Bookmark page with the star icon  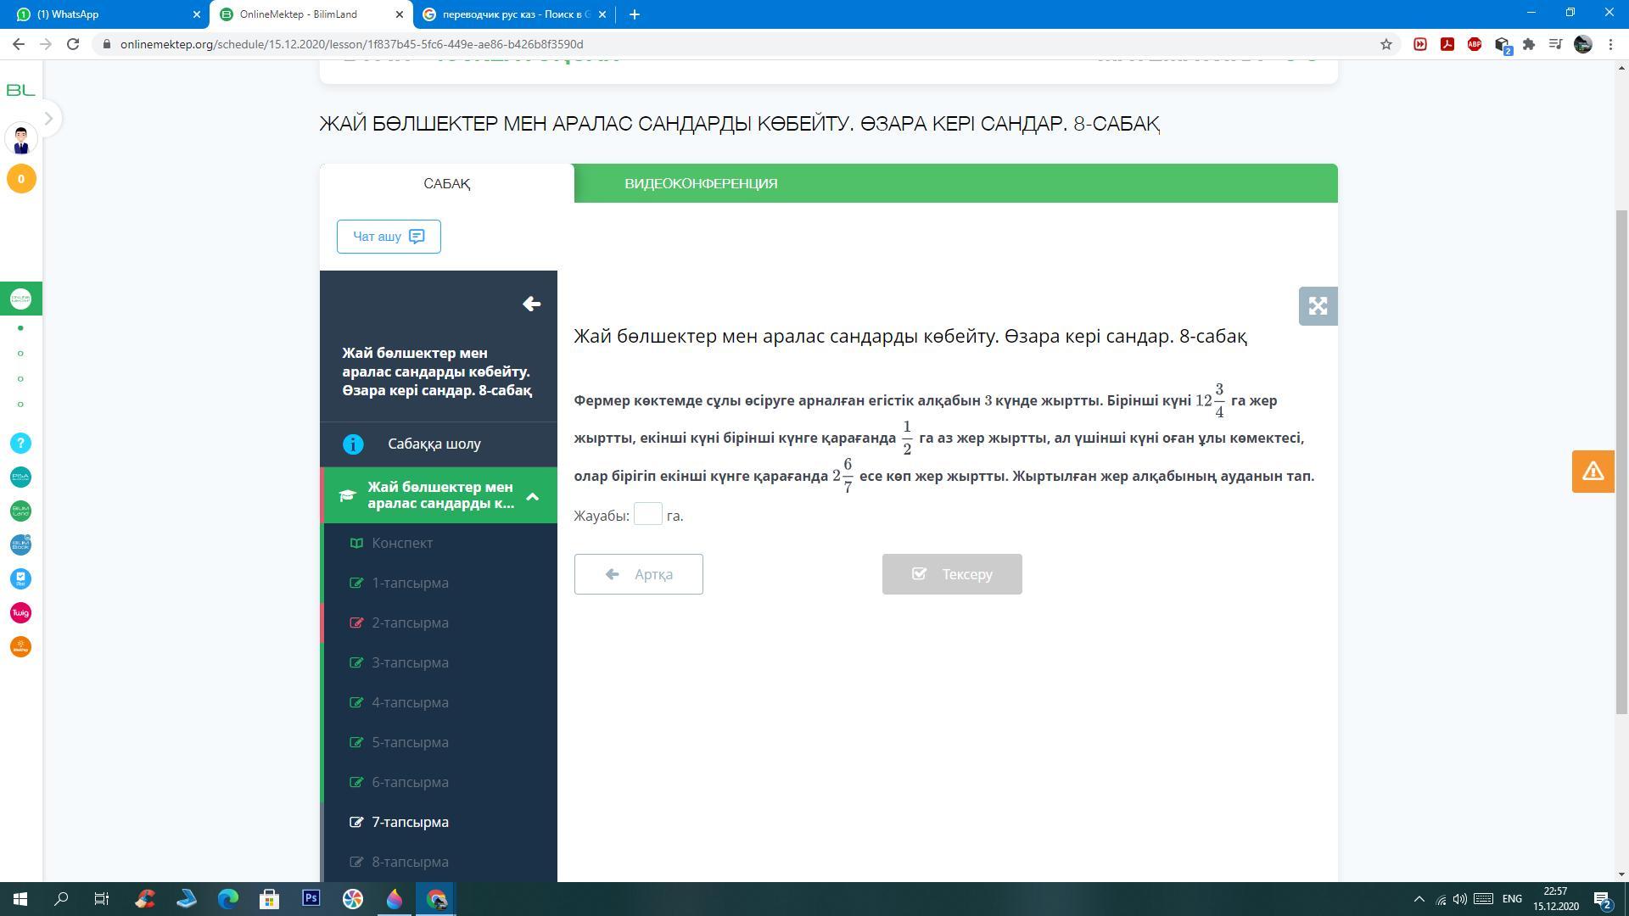coord(1386,44)
